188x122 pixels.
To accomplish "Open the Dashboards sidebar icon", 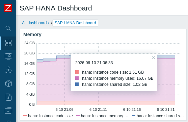I will pyautogui.click(x=8, y=43).
